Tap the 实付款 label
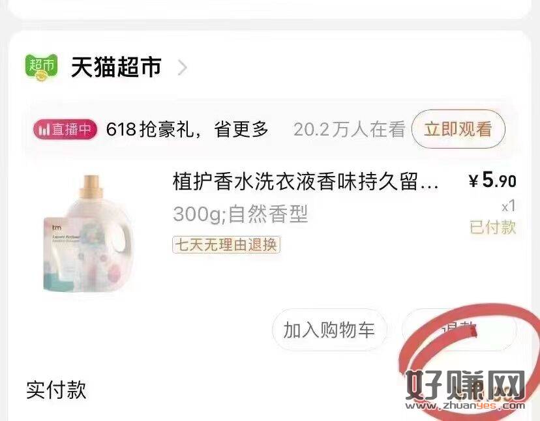The width and height of the screenshot is (540, 421). tap(56, 390)
